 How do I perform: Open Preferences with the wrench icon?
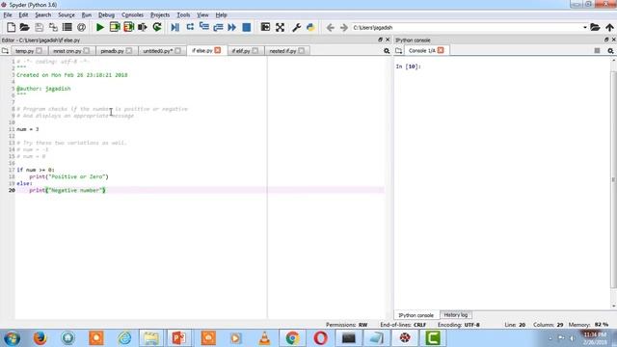[296, 27]
